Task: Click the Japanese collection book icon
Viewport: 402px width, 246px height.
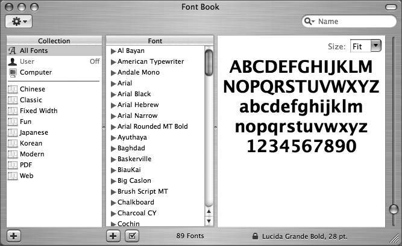Action: click(13, 132)
